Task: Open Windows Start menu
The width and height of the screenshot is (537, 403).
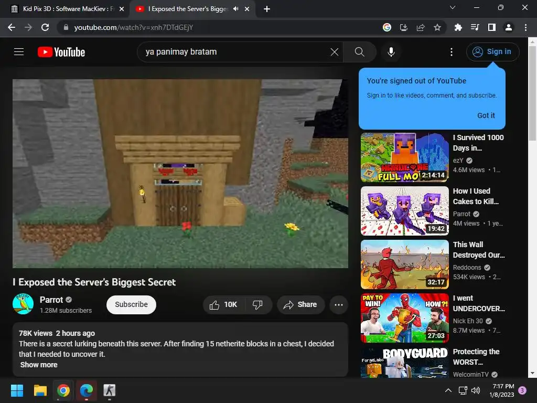Action: (17, 390)
